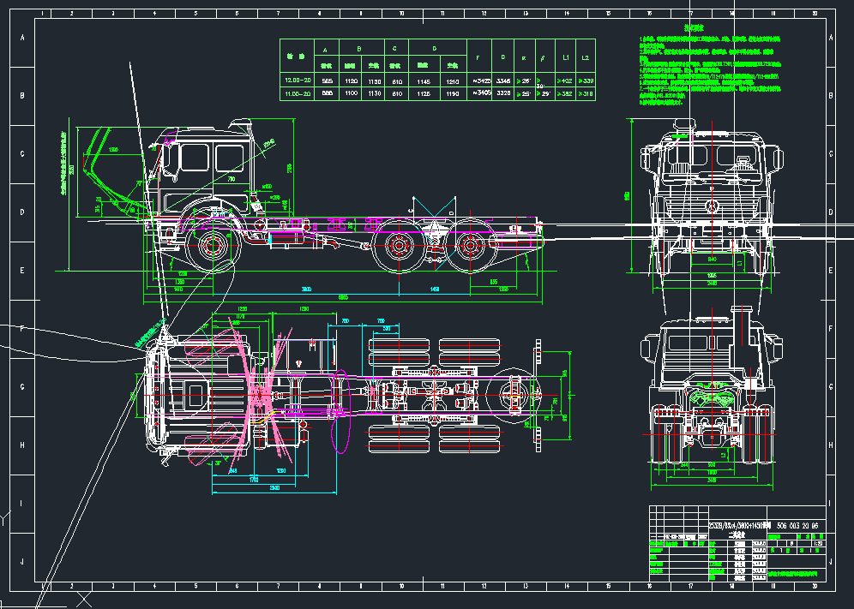Viewport: 854px width, 609px height.
Task: Select the middle axle wheel in side view
Action: pyautogui.click(x=399, y=246)
